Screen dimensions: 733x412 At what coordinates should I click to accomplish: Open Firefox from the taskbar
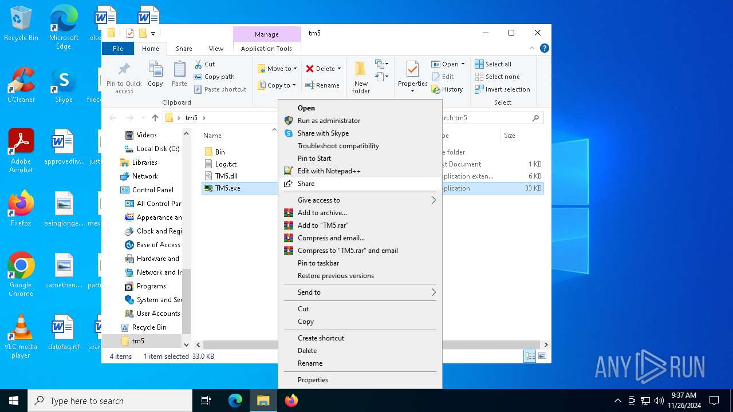291,401
